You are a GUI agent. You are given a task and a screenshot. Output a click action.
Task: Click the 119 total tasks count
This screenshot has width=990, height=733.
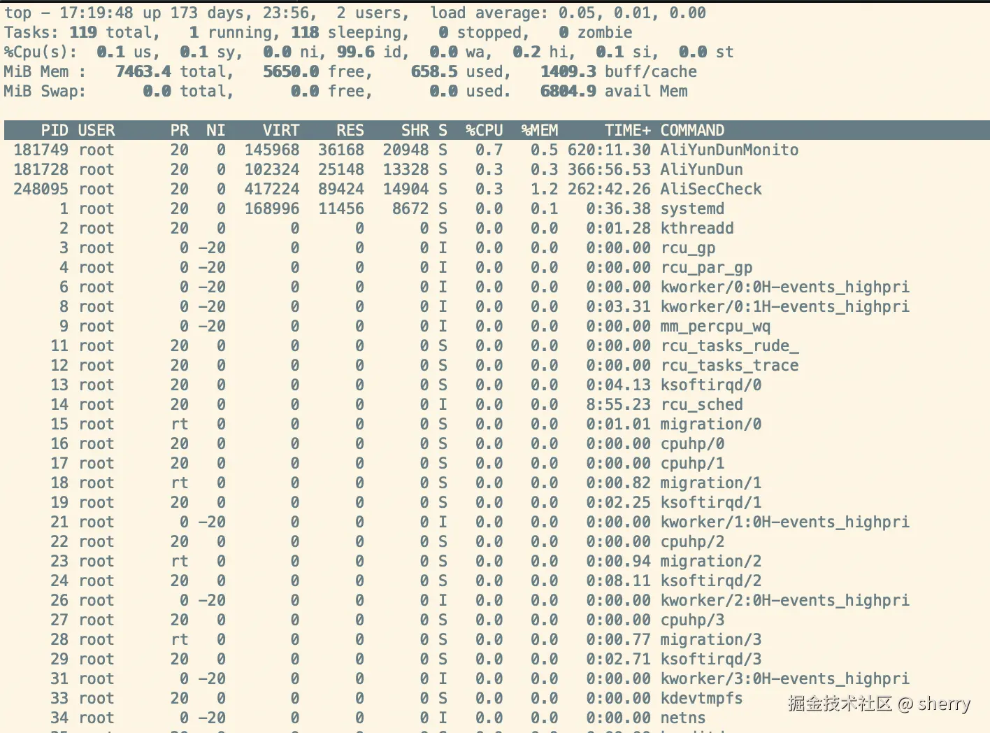pos(83,32)
